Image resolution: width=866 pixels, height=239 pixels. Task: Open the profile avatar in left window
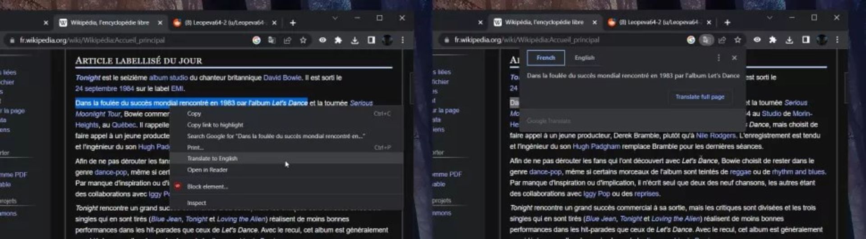(x=387, y=40)
